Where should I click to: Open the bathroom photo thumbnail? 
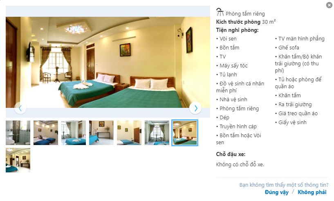18,133
